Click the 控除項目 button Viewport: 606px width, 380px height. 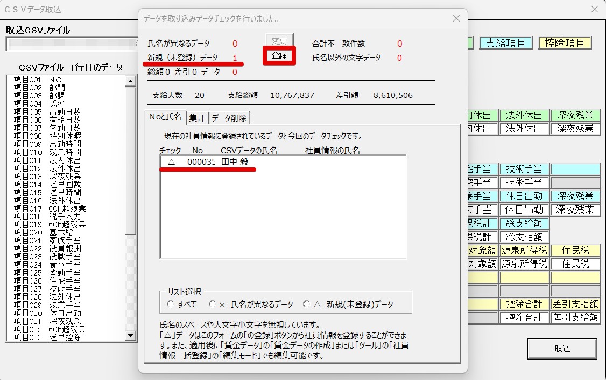[x=565, y=43]
